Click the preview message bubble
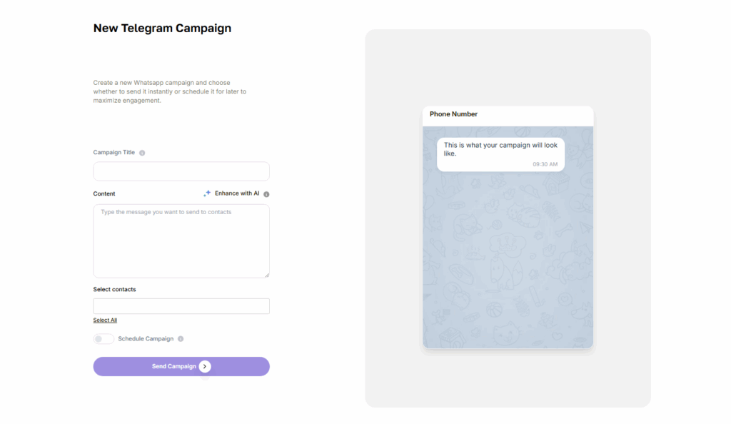This screenshot has height=424, width=731. coord(500,154)
